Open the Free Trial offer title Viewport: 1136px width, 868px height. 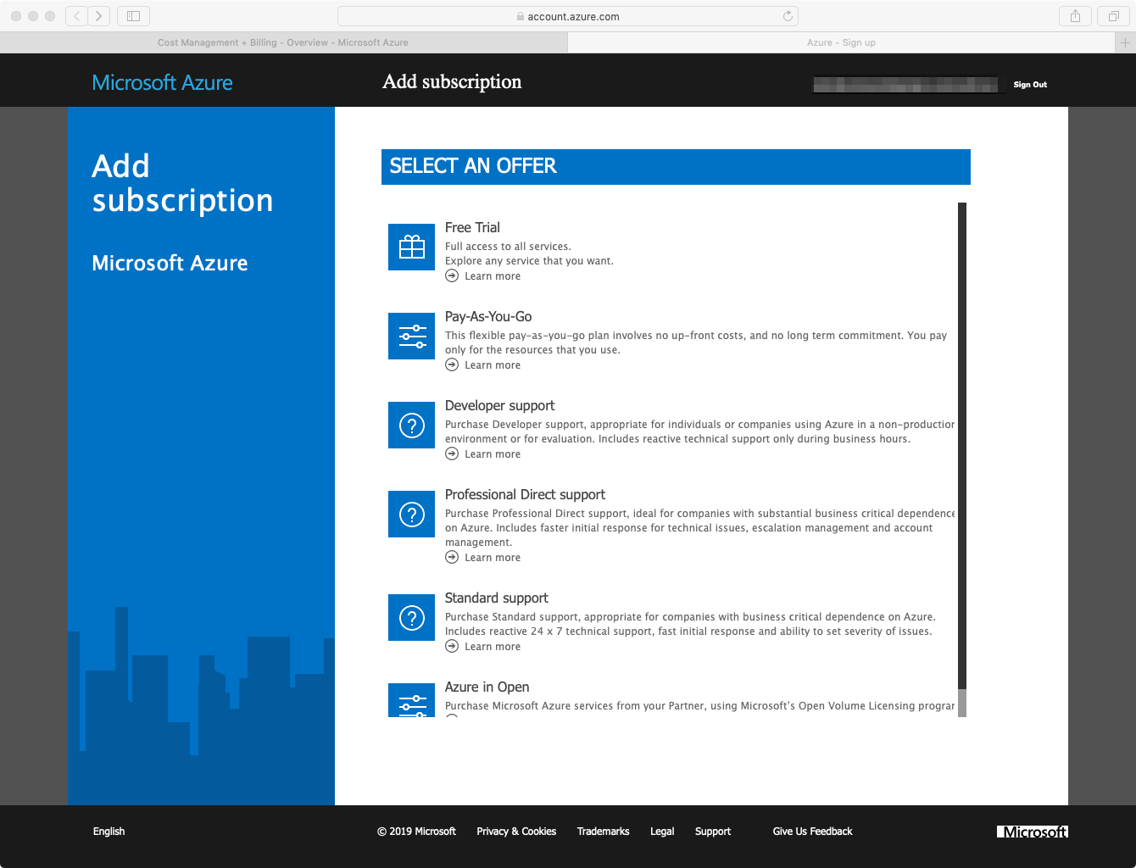click(x=472, y=227)
